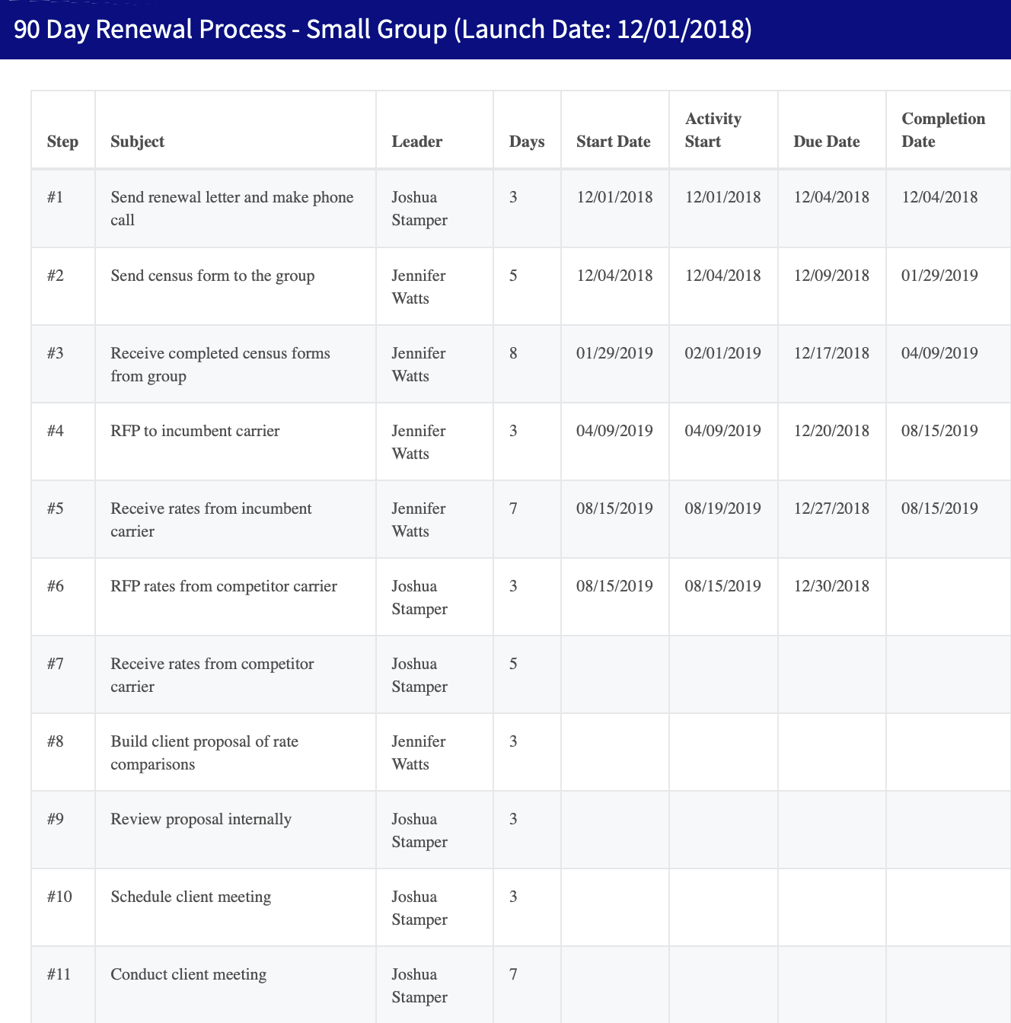Select 'RFP to incumbent carrier'
Image resolution: width=1011 pixels, height=1023 pixels.
point(195,431)
